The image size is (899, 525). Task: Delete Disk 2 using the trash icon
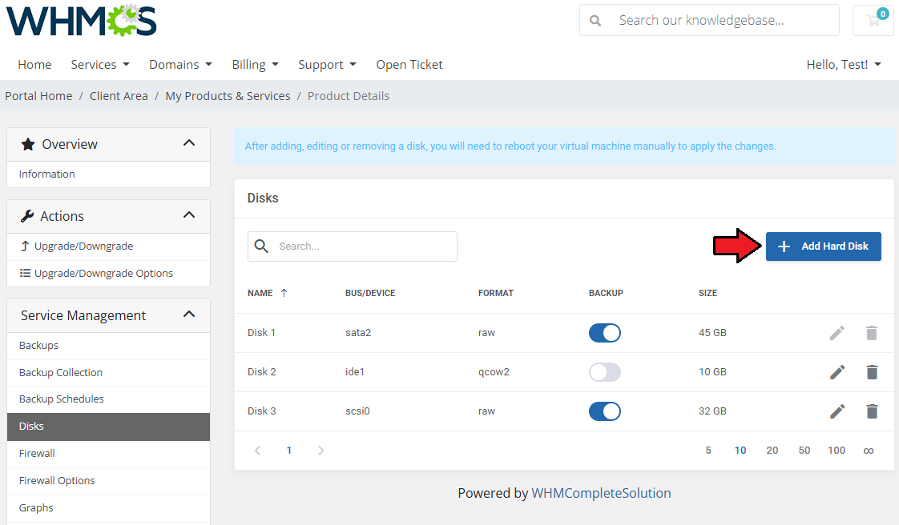(872, 372)
